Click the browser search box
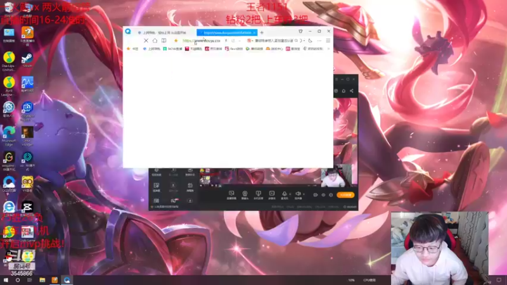 [x=274, y=41]
